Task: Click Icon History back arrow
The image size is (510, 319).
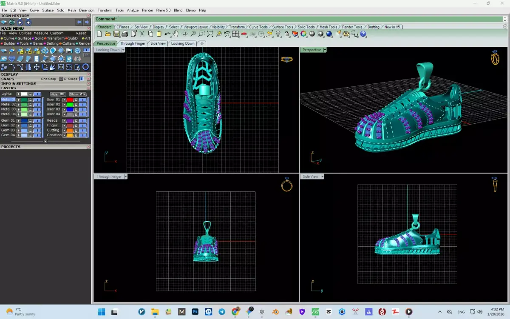Action: click(79, 22)
